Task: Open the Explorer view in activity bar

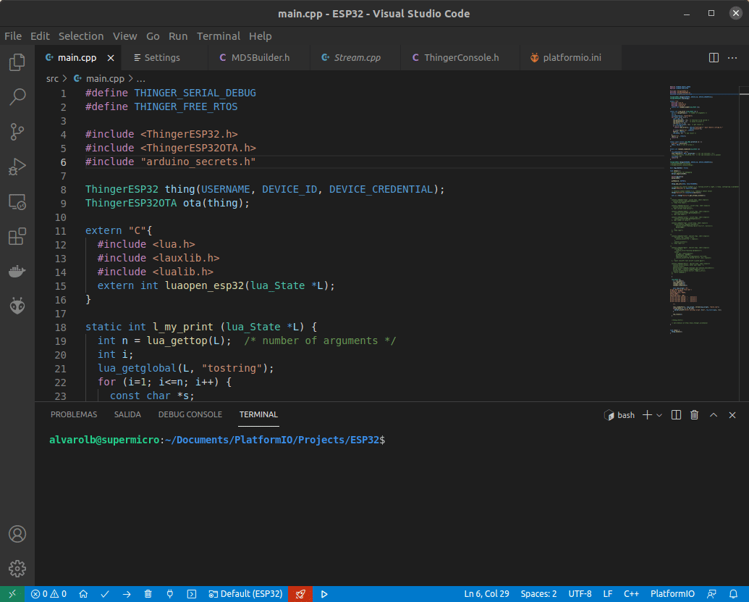Action: 17,62
